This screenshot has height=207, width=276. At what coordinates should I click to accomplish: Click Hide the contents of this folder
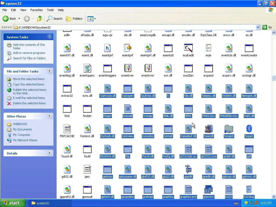tap(29, 46)
